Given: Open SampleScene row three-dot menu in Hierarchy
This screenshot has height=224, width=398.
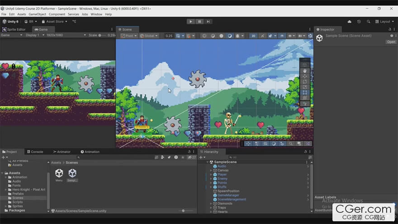Looking at the screenshot, I should coord(307,162).
